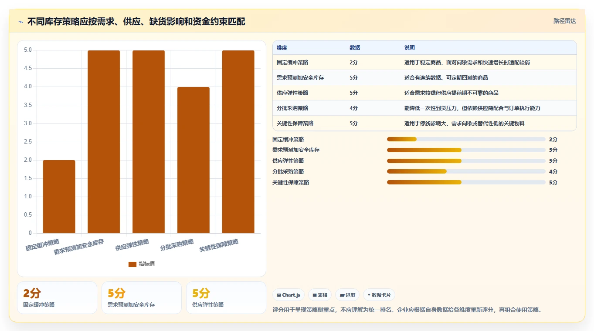Click the 关键性保障策略 label on the chart x-axis

[x=219, y=246]
